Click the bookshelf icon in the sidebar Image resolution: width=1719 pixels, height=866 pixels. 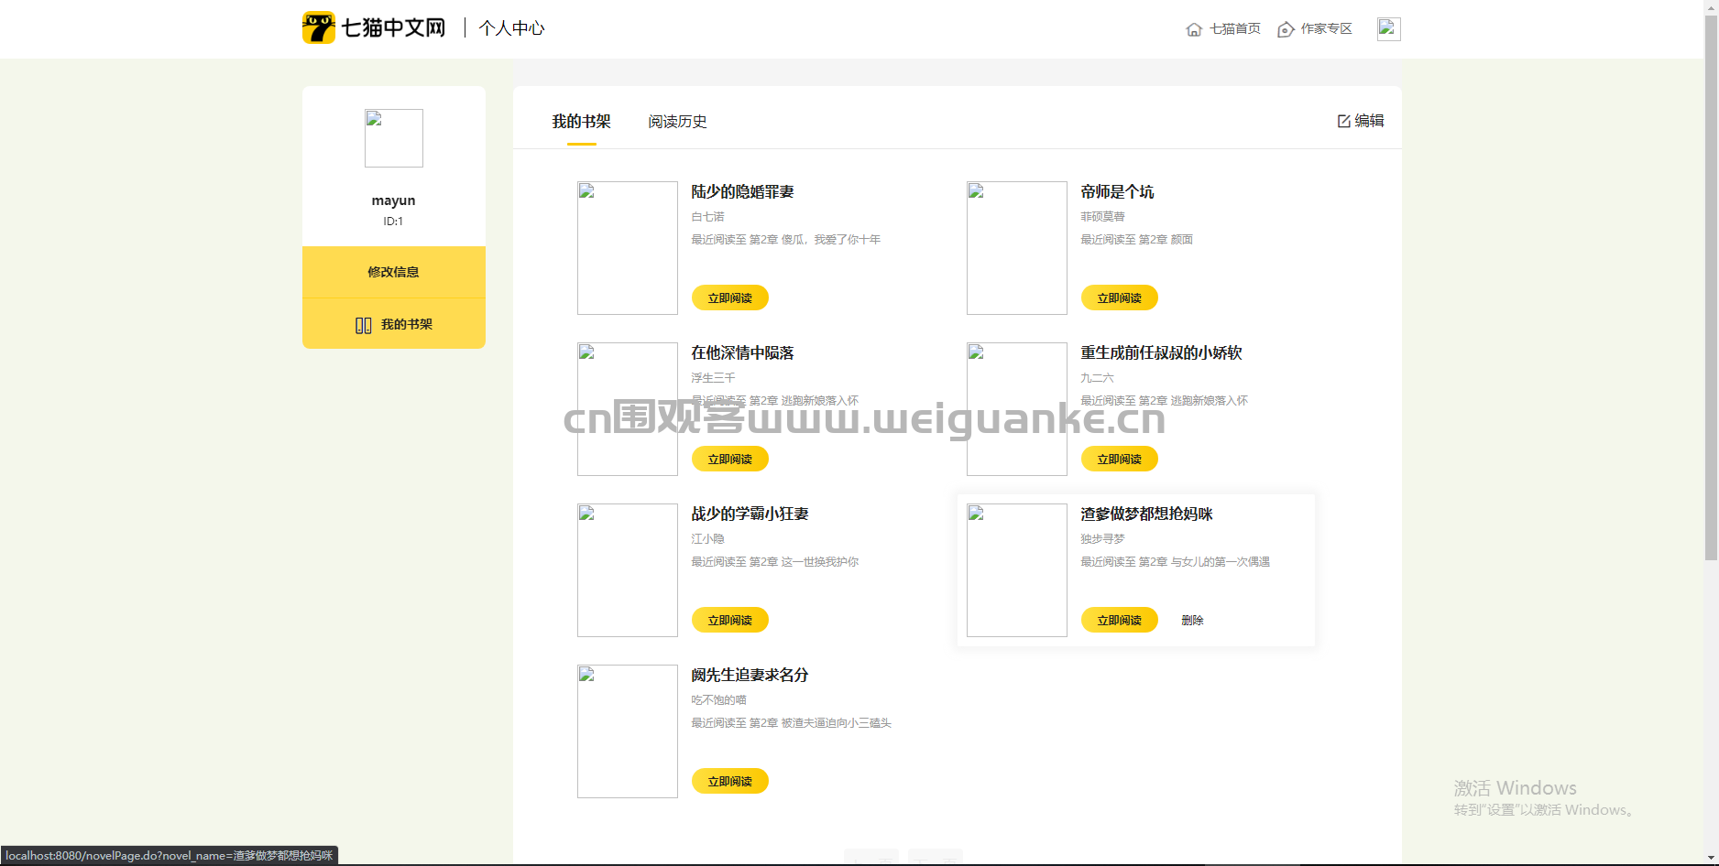(364, 325)
